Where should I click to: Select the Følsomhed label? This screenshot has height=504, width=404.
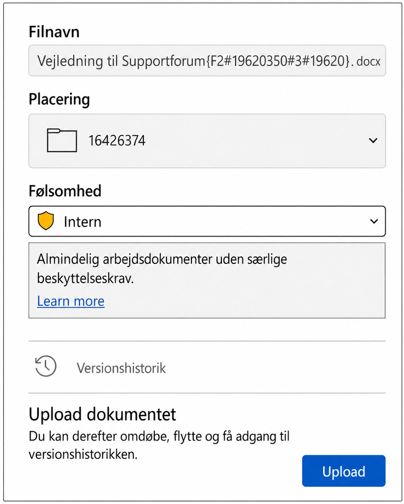(x=65, y=191)
